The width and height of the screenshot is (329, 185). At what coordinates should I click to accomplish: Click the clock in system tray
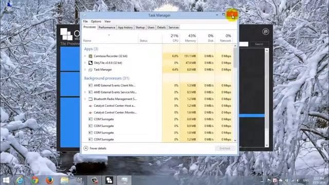point(319,180)
